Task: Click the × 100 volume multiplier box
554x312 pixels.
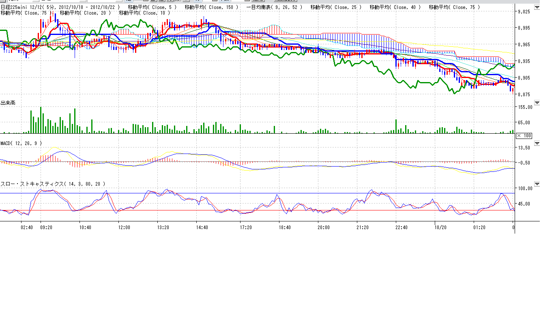Action: (524, 136)
